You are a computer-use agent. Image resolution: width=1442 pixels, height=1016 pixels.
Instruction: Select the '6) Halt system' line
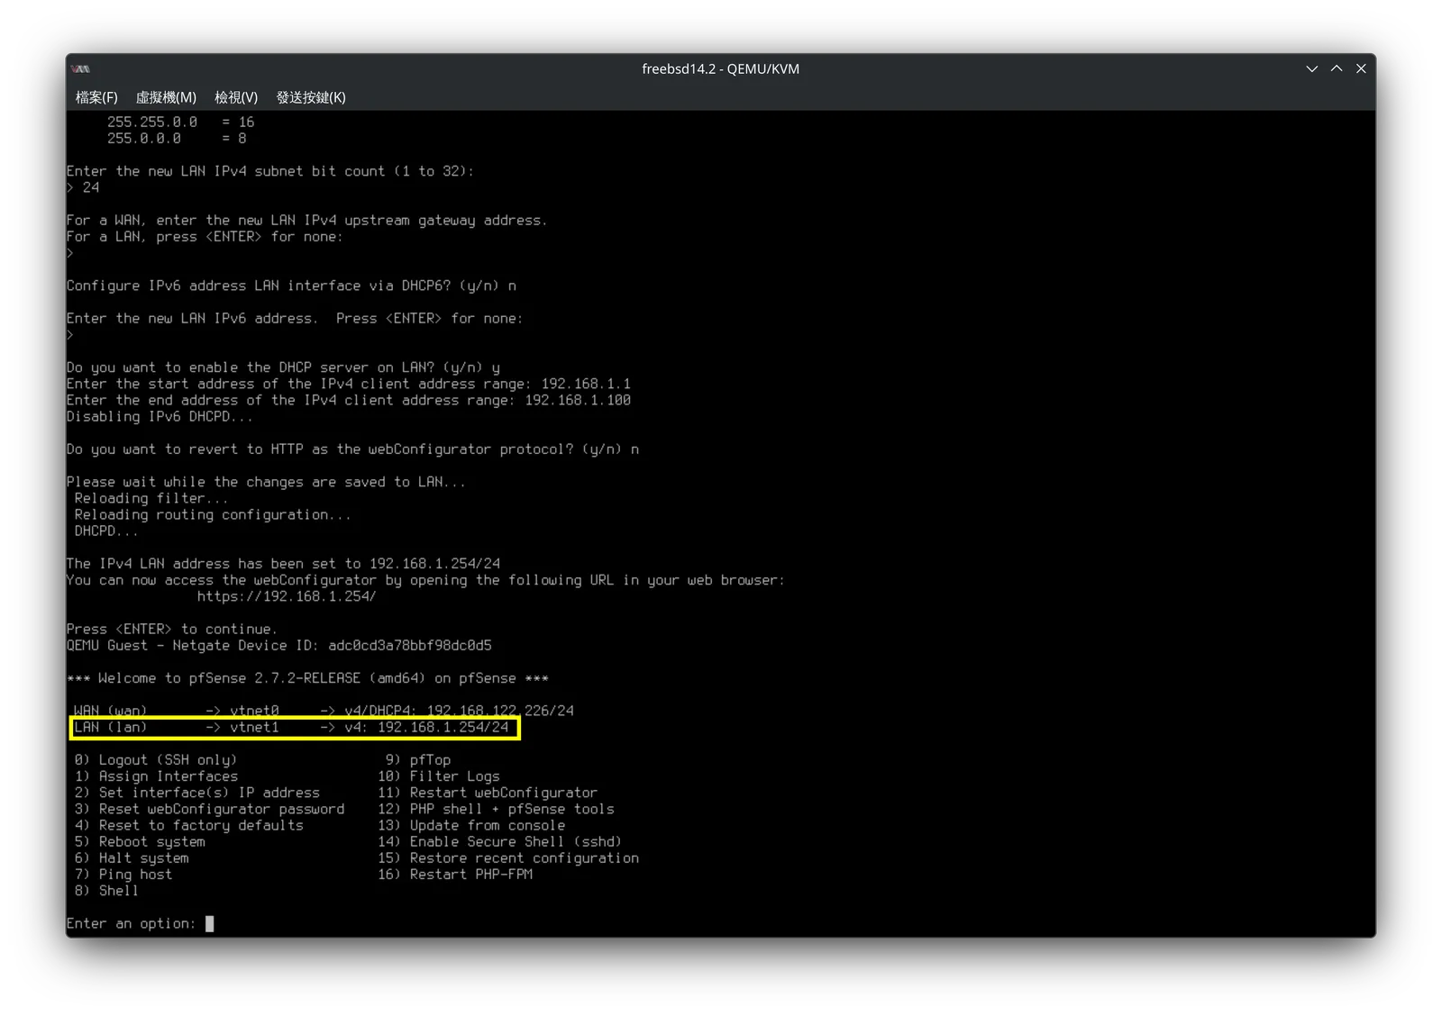132,857
